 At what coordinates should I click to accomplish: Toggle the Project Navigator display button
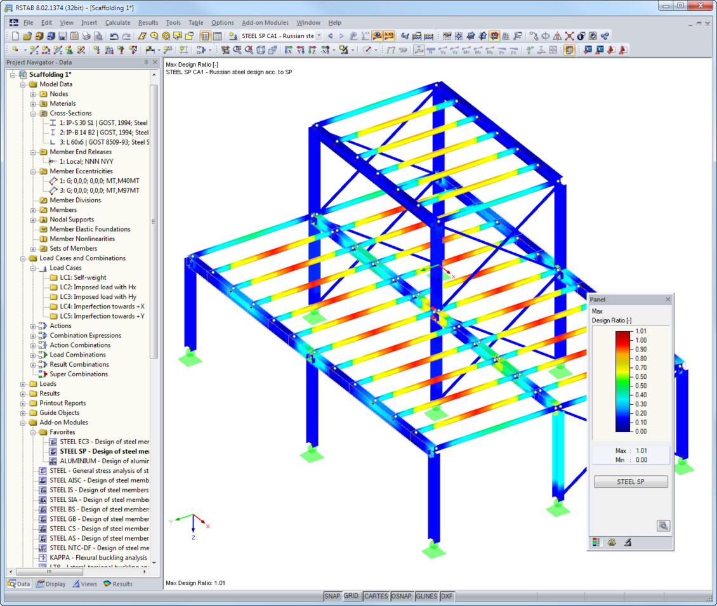pyautogui.click(x=206, y=36)
